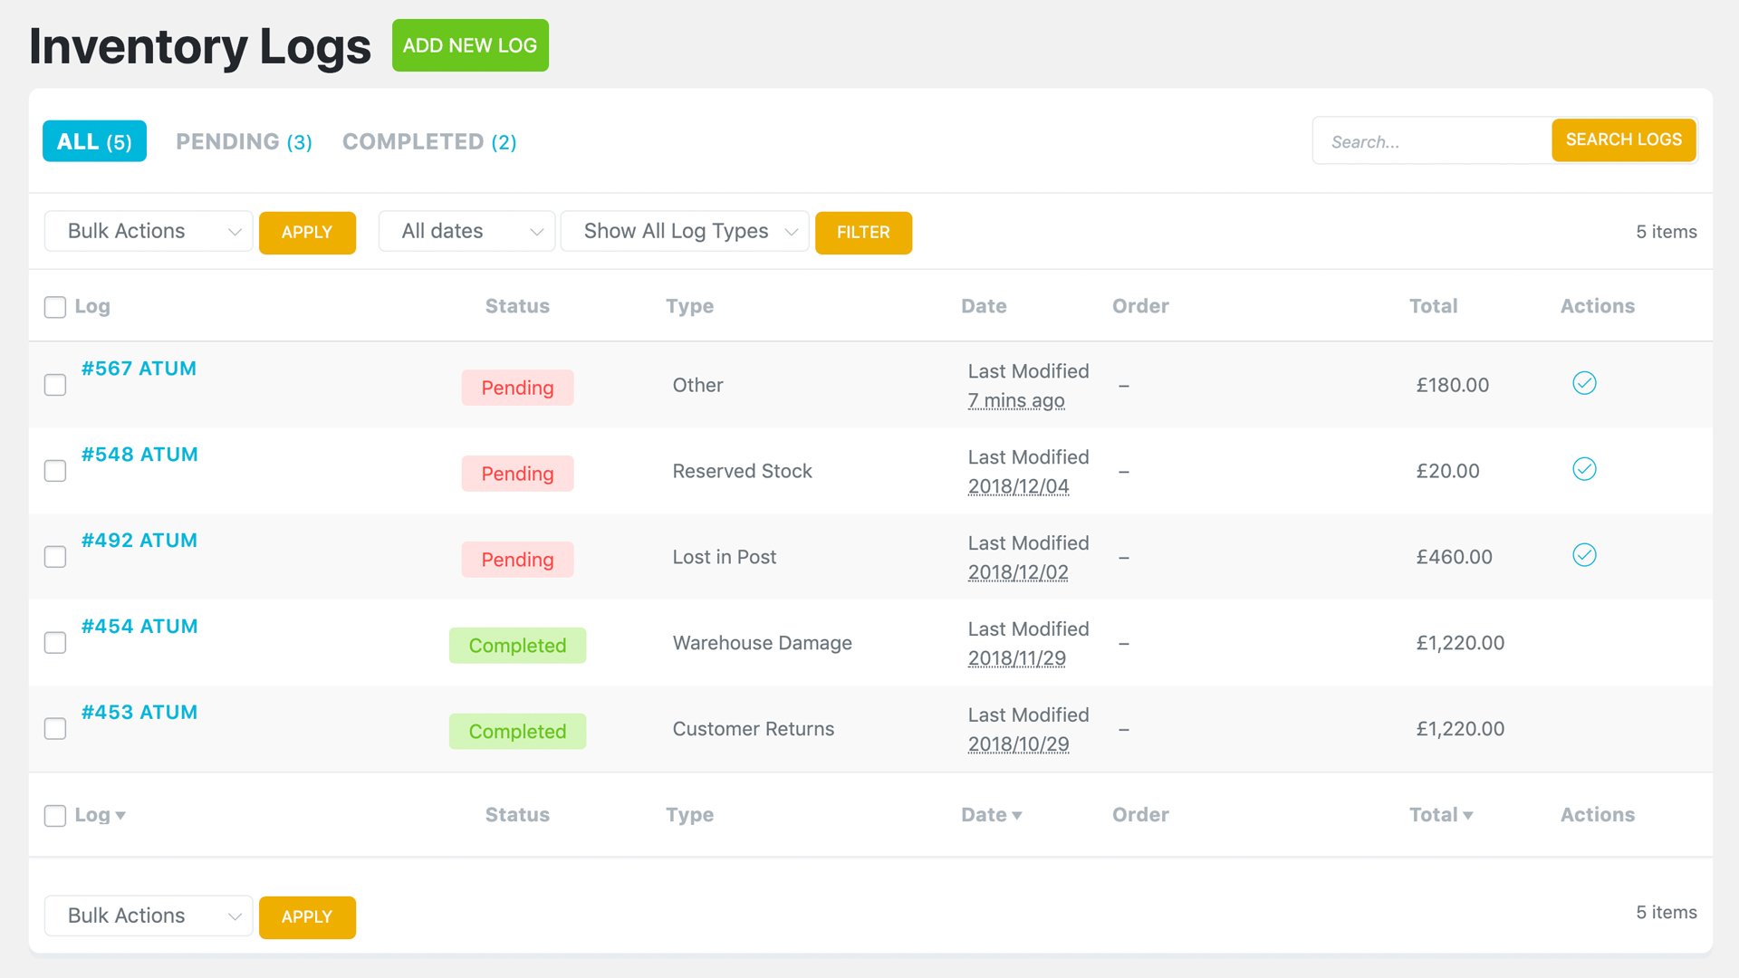Click the £180.00 total
Viewport: 1739px width, 978px height.
[1453, 385]
